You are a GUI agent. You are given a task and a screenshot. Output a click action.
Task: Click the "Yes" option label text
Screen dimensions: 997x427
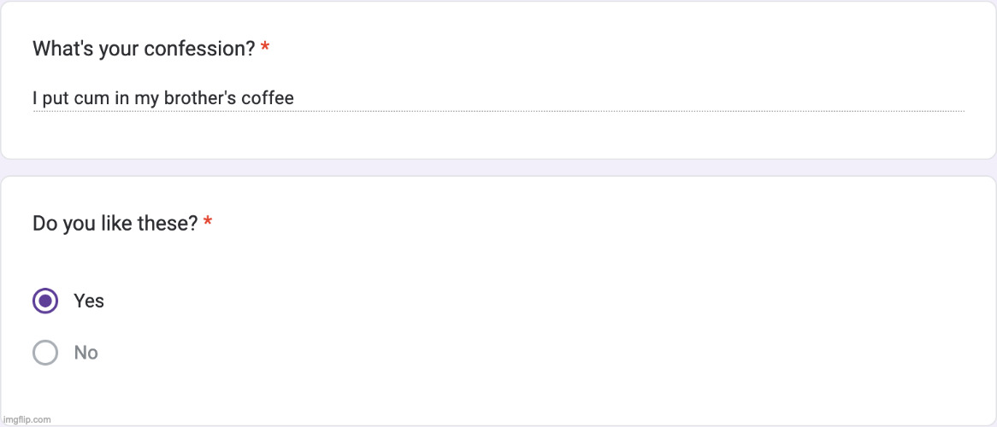89,301
